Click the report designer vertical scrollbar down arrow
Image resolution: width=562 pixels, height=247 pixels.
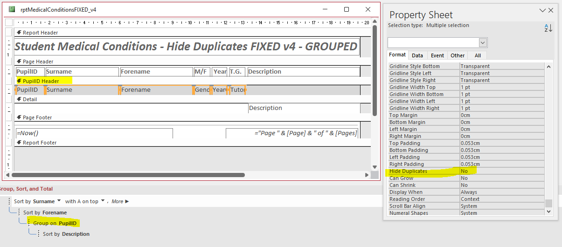[375, 167]
